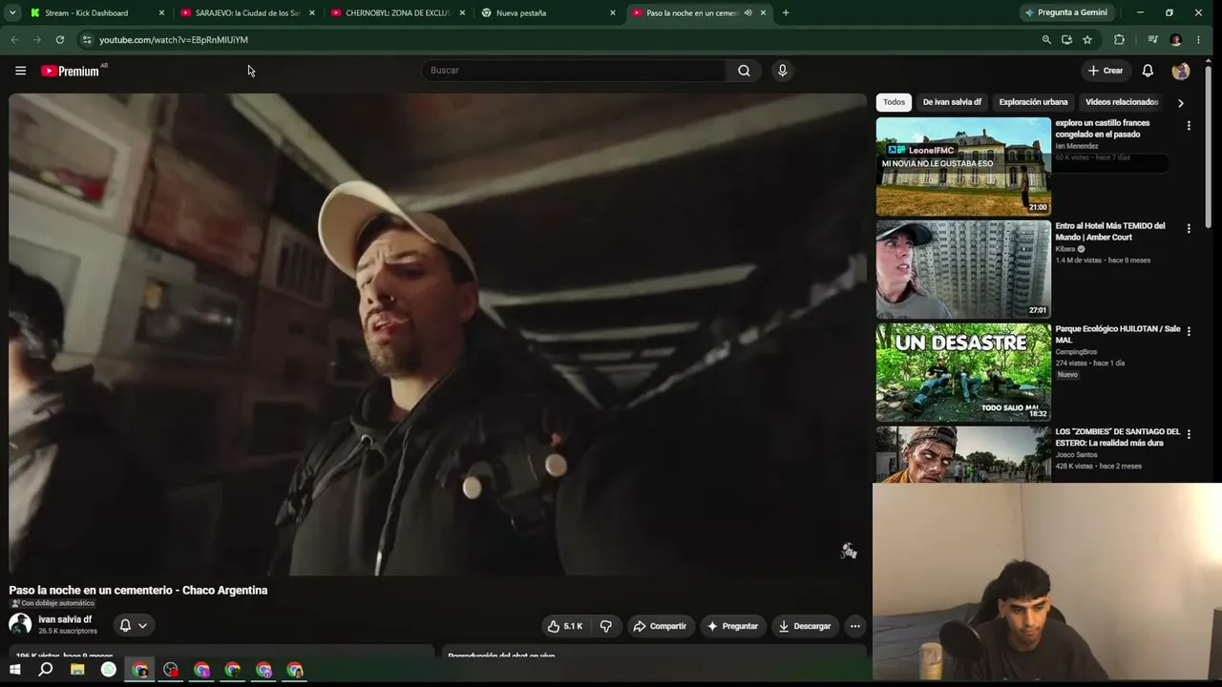Image resolution: width=1222 pixels, height=687 pixels.
Task: Click the search magnifier button
Action: [x=744, y=71]
